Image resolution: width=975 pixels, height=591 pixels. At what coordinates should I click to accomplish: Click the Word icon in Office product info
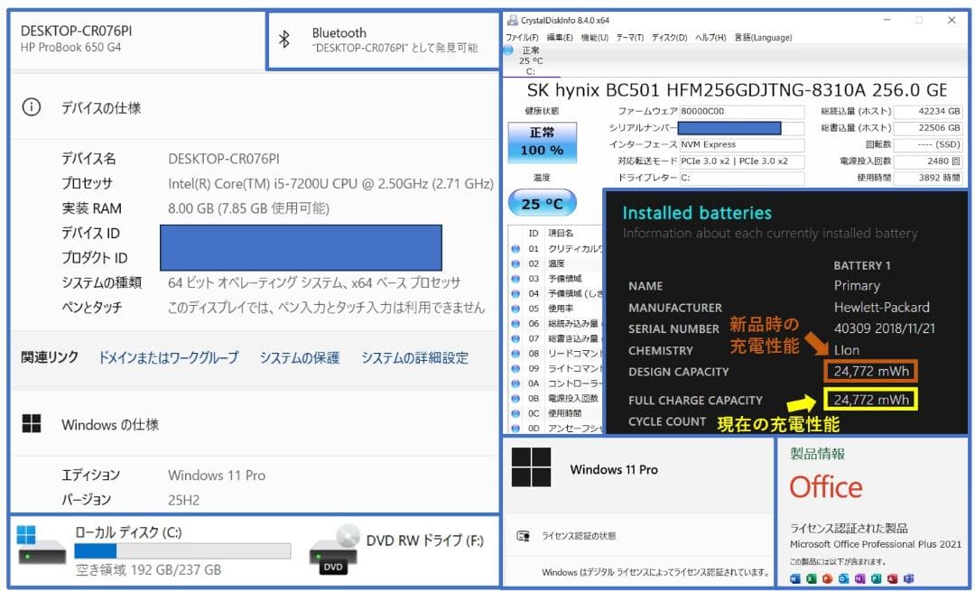tap(795, 578)
